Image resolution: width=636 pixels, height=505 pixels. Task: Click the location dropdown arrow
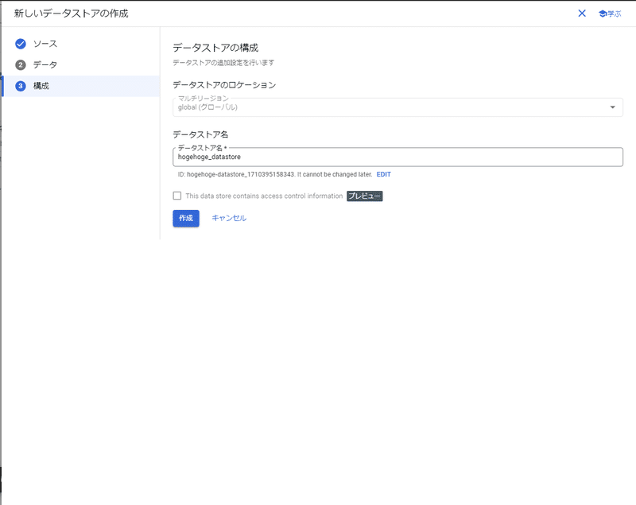tap(612, 107)
